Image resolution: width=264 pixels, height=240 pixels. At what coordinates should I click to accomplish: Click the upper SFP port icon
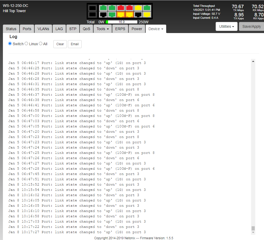pos(92,8)
